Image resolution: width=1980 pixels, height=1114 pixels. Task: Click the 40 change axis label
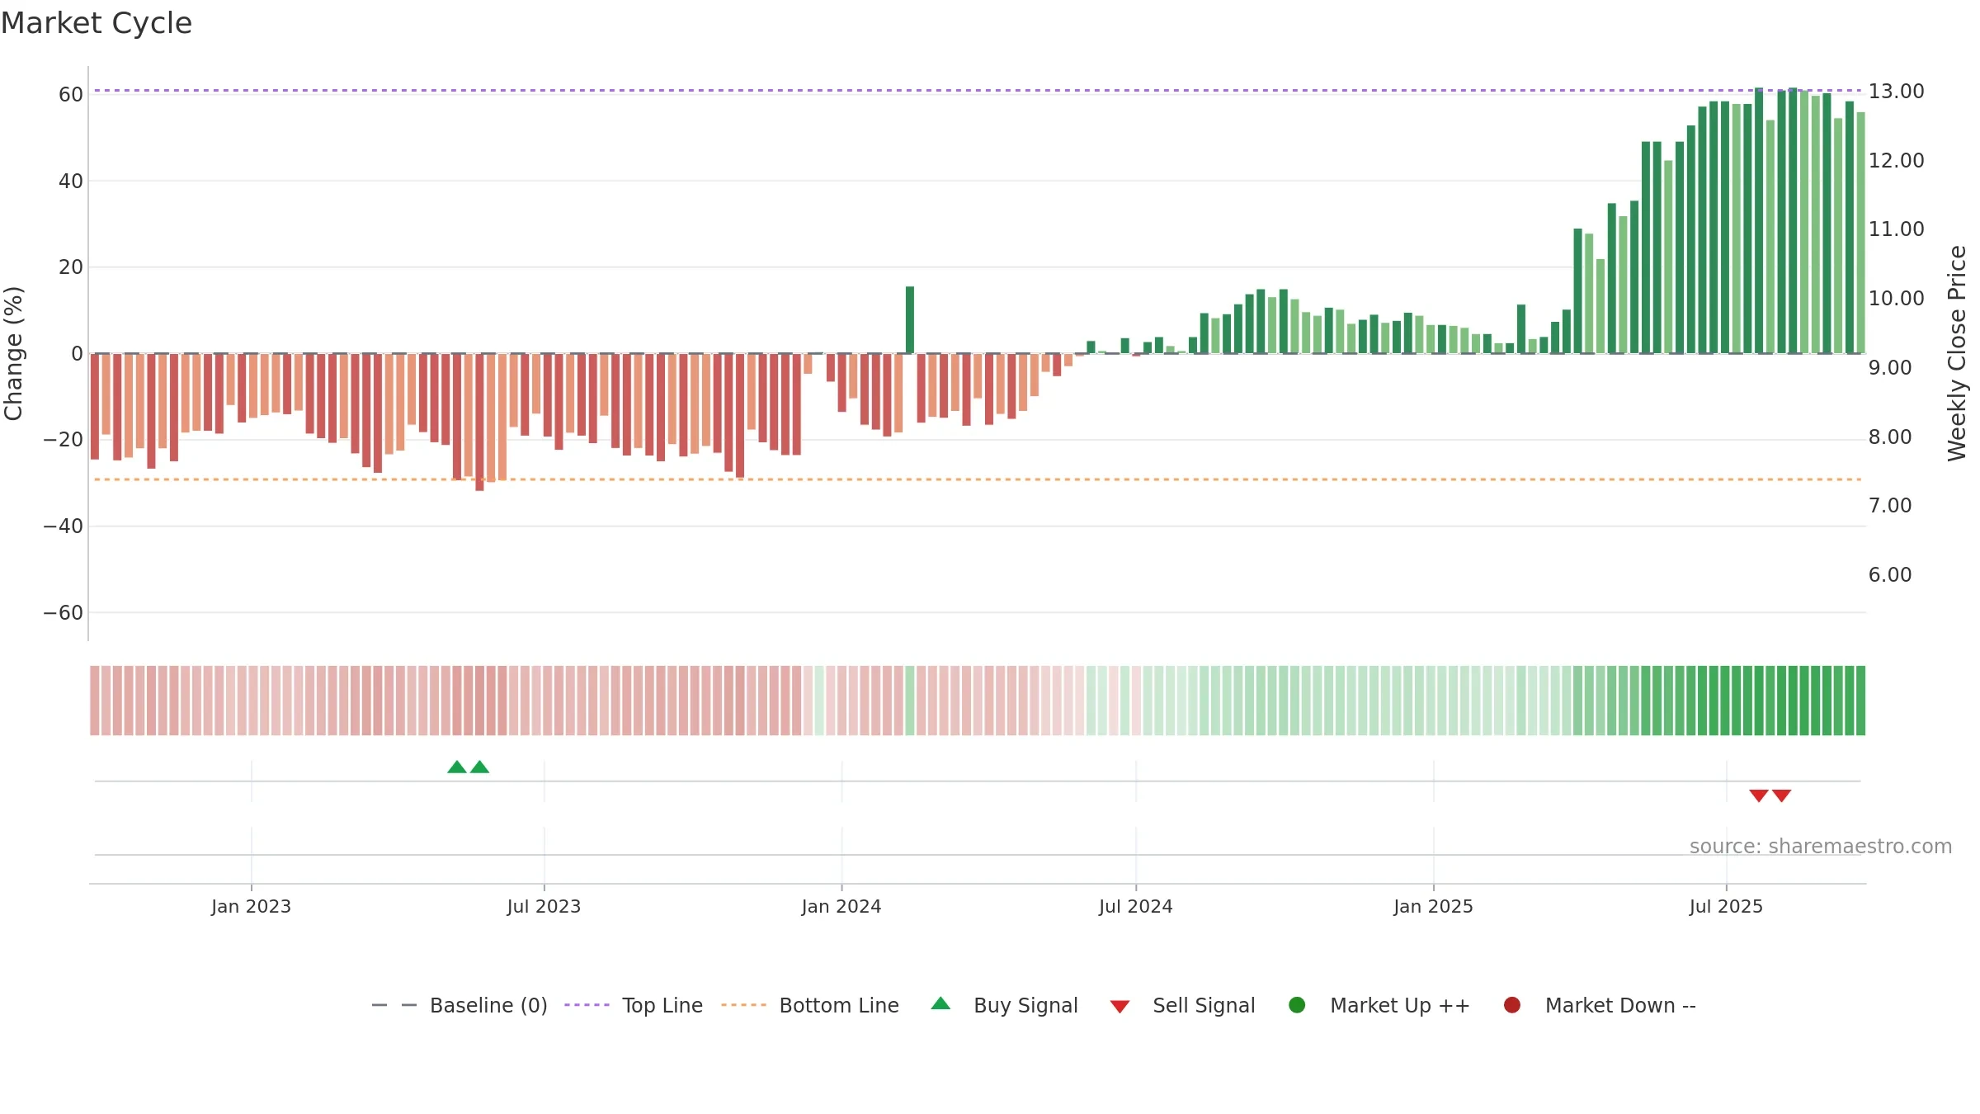pyautogui.click(x=71, y=181)
